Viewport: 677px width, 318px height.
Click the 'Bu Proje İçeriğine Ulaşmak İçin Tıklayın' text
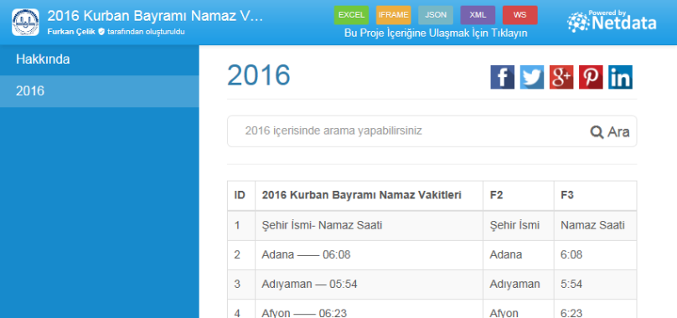436,33
